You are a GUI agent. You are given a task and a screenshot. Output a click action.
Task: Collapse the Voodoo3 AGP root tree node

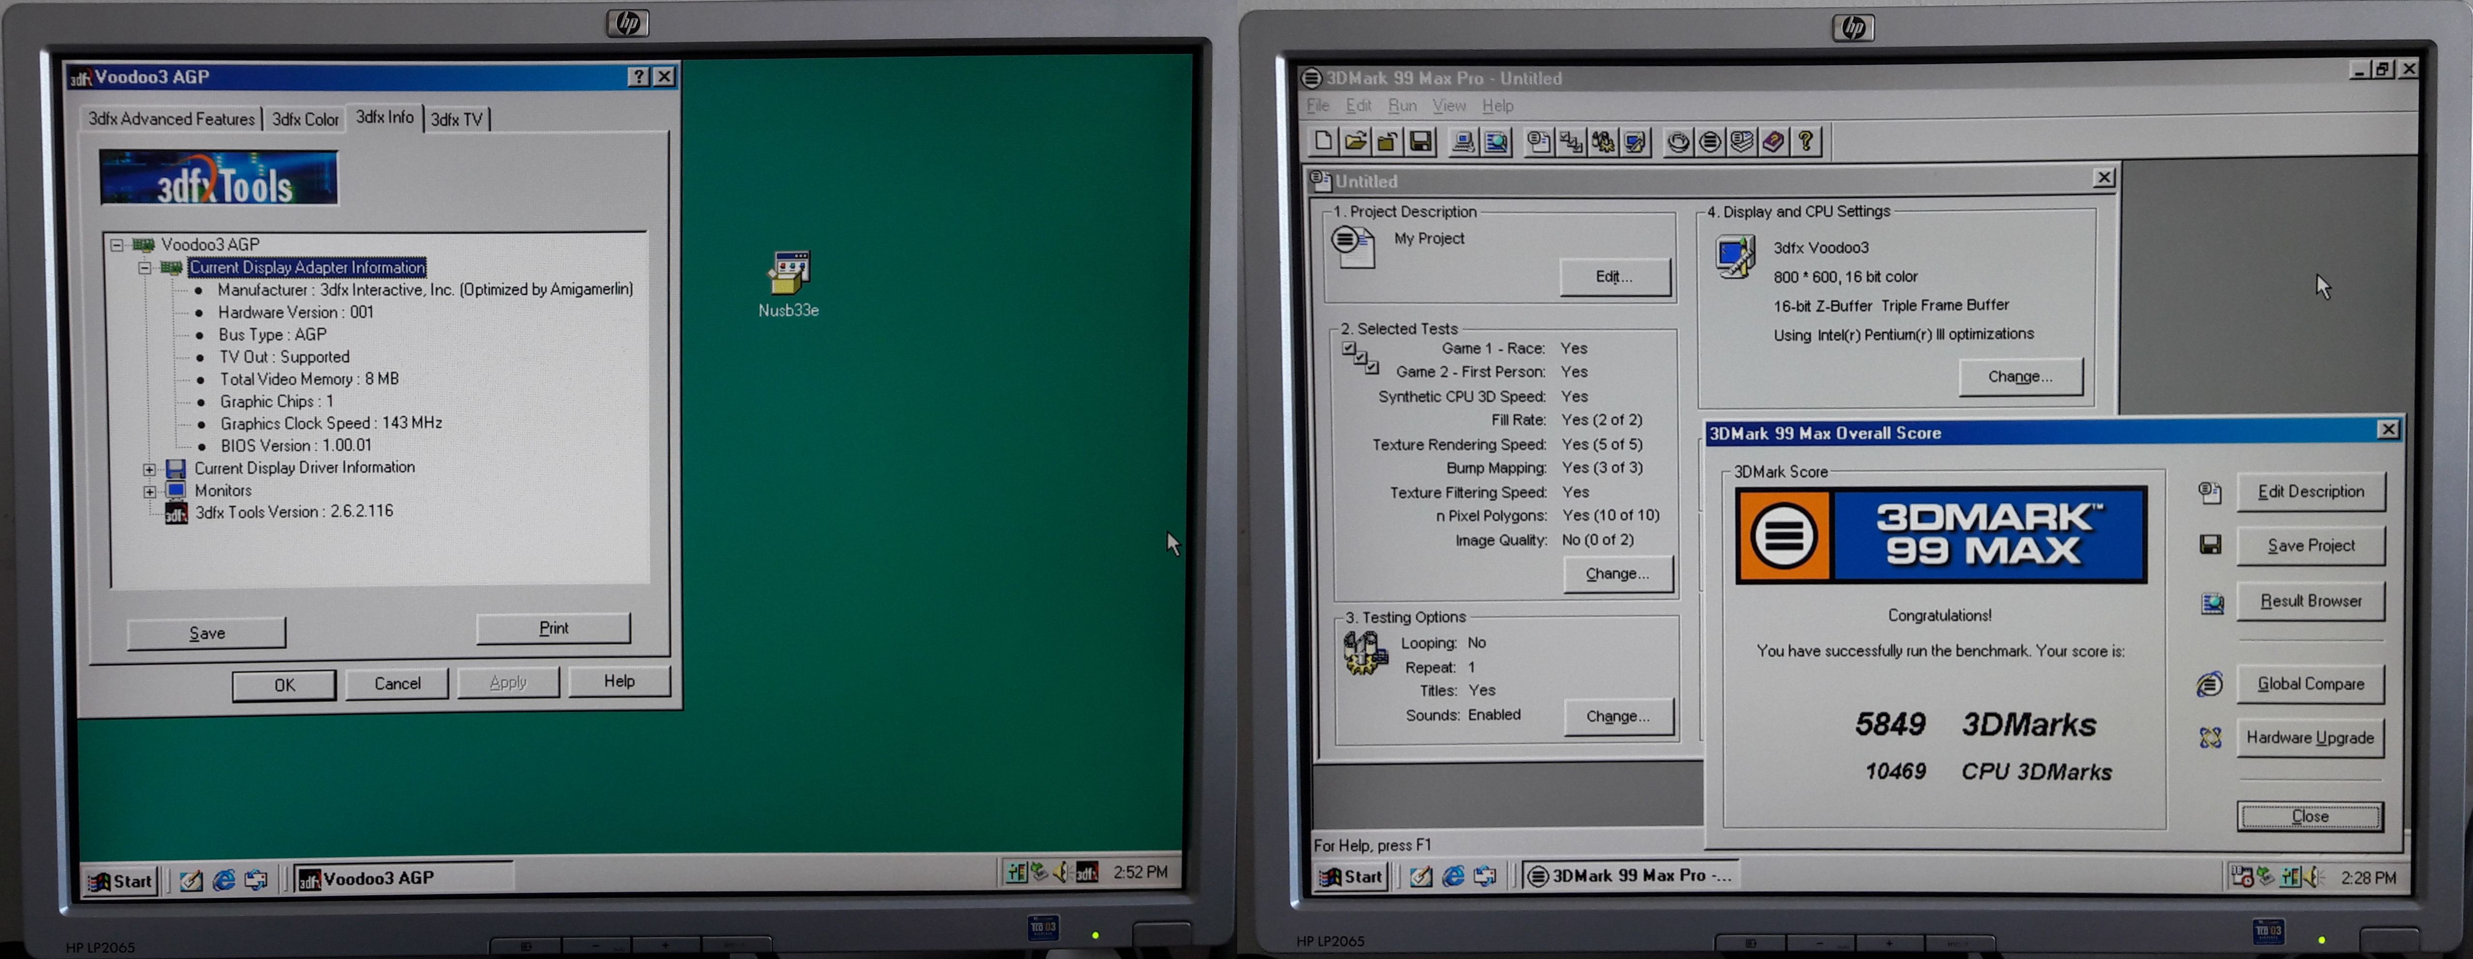coord(117,245)
